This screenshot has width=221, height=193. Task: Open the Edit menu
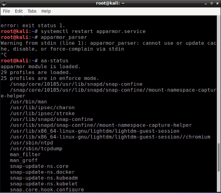(19, 11)
